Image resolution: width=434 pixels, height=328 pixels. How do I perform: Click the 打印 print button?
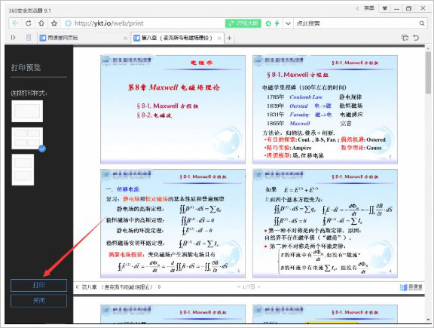point(38,285)
